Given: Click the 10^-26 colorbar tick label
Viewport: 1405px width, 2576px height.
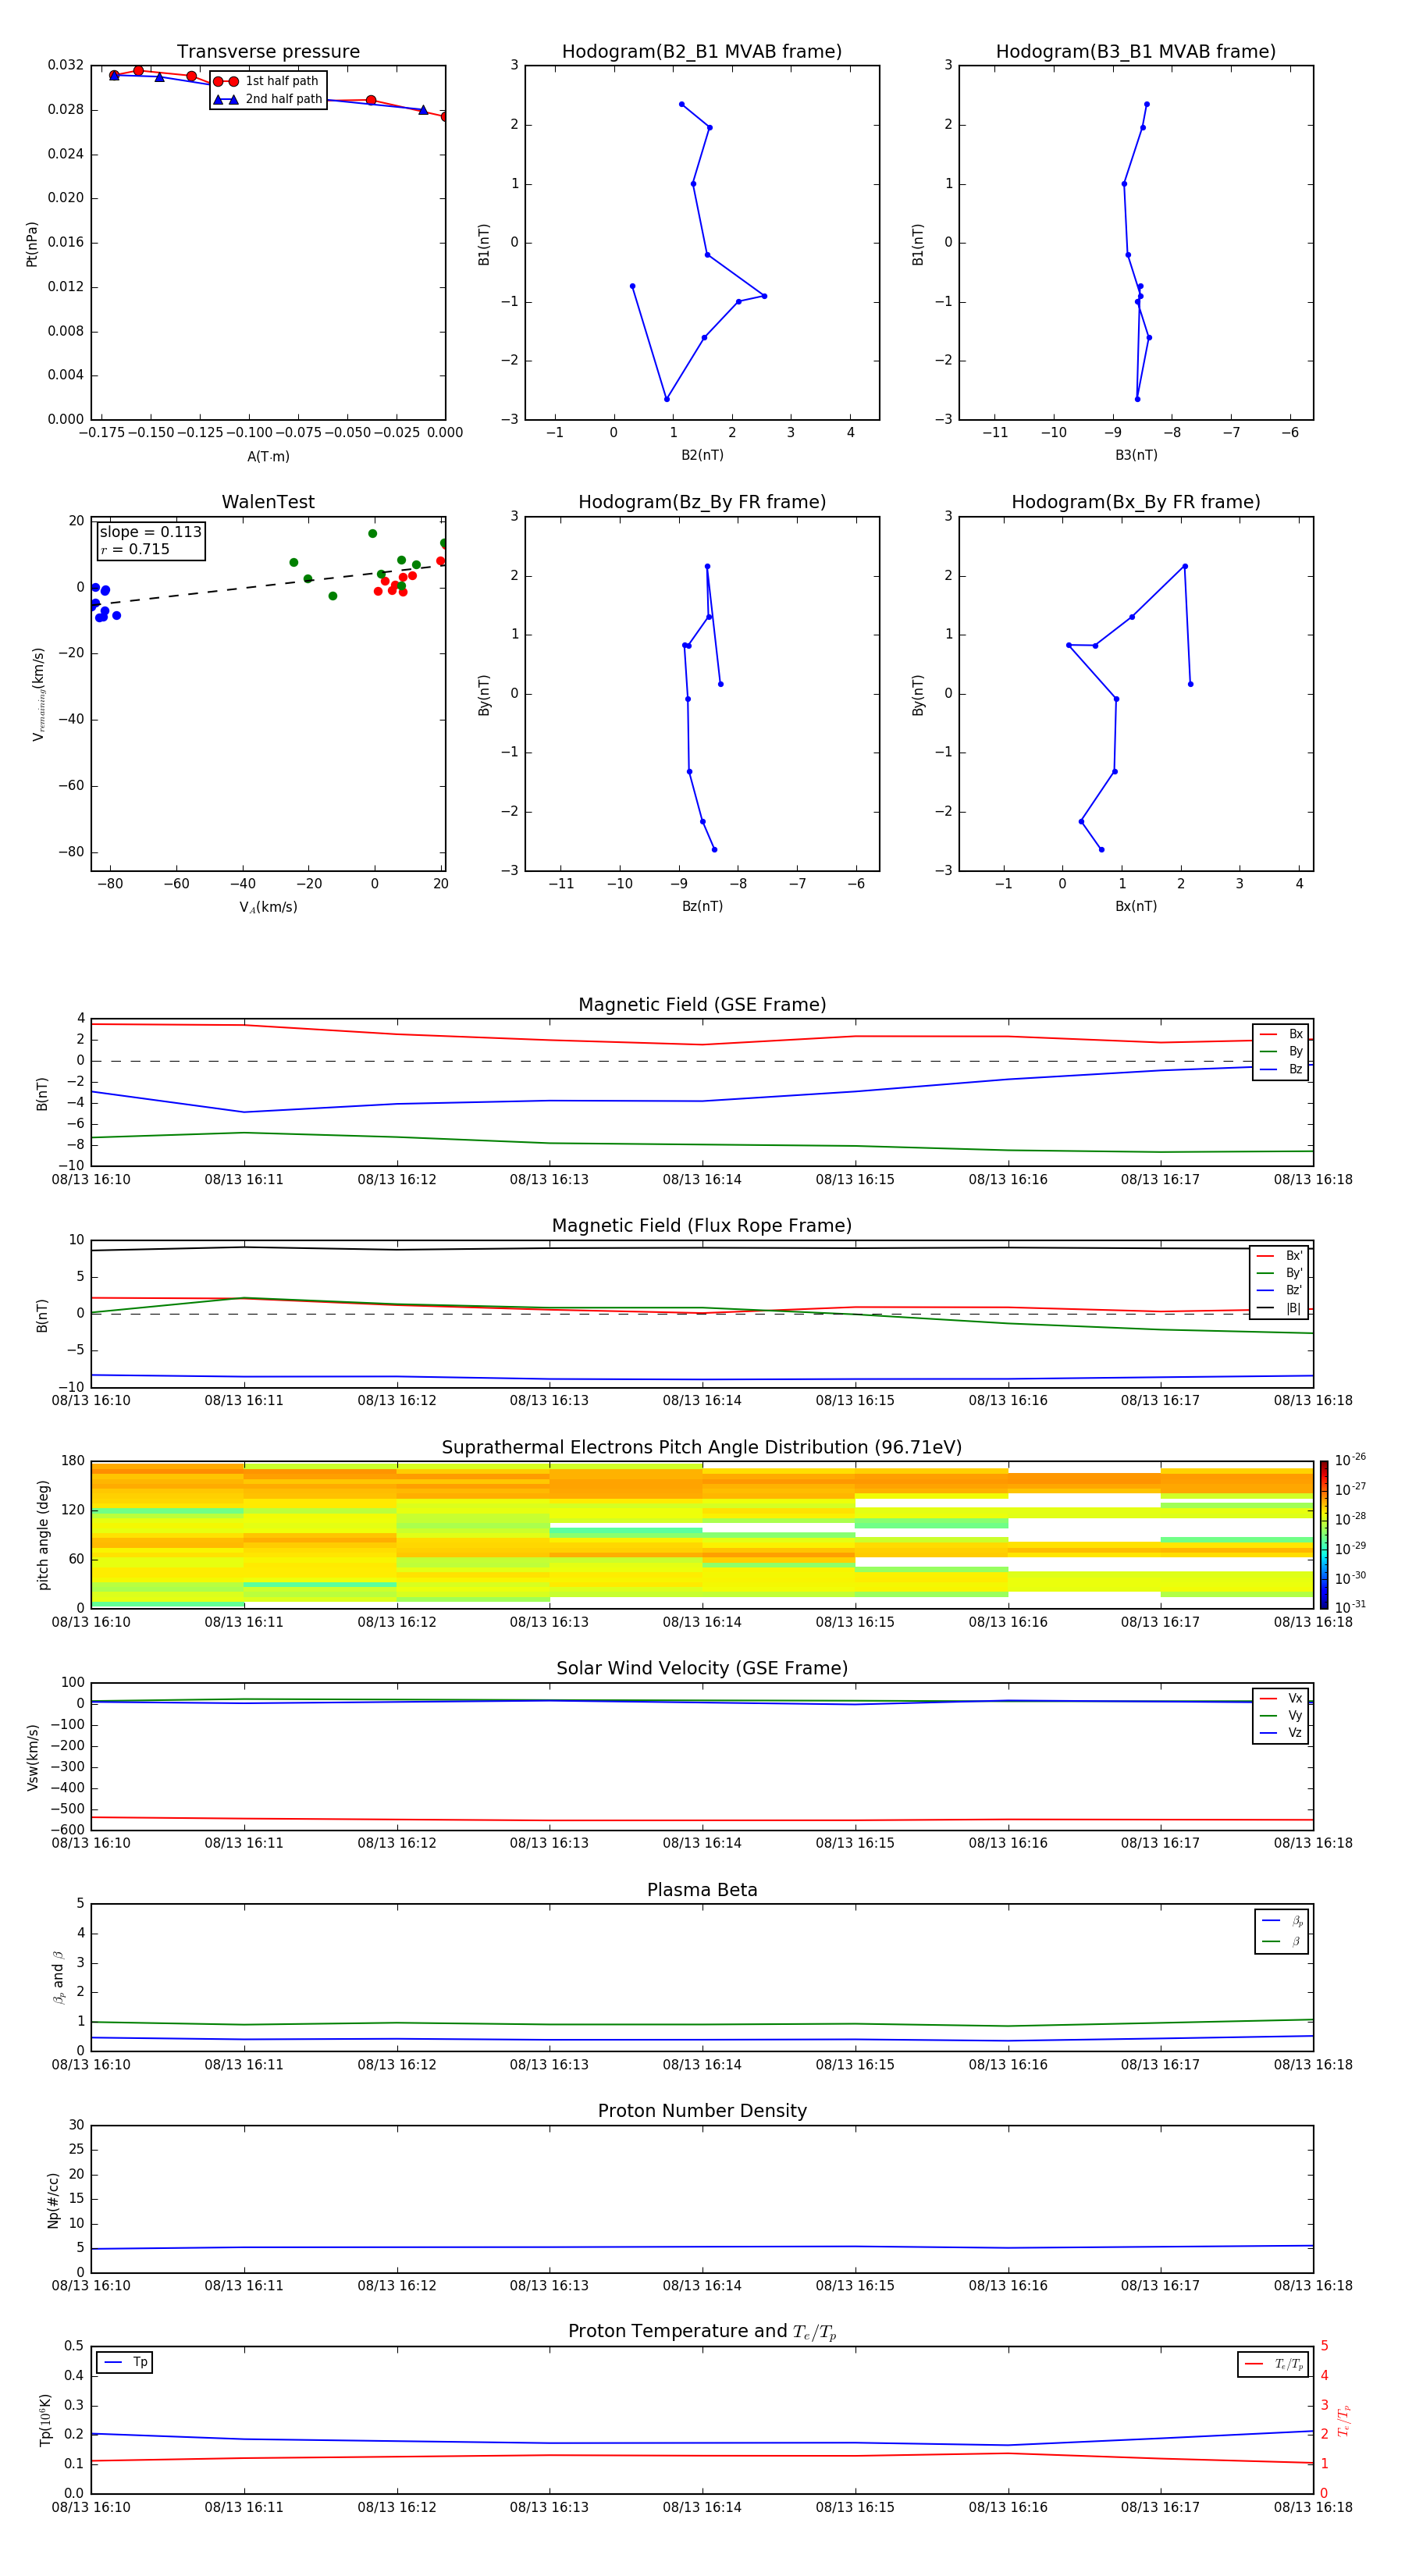Looking at the screenshot, I should tap(1350, 1460).
